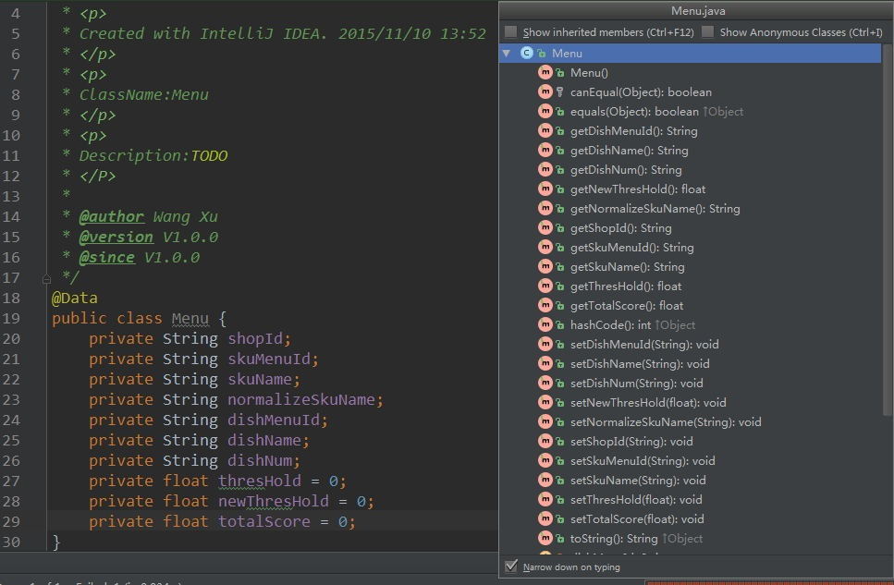
Task: Select toString(): String entry
Action: (x=614, y=538)
